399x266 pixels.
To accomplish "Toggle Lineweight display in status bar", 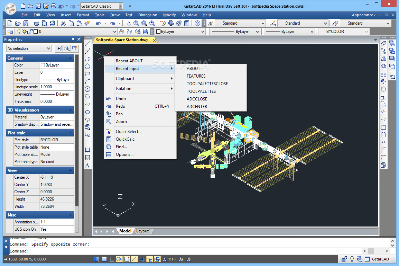I will [142, 259].
